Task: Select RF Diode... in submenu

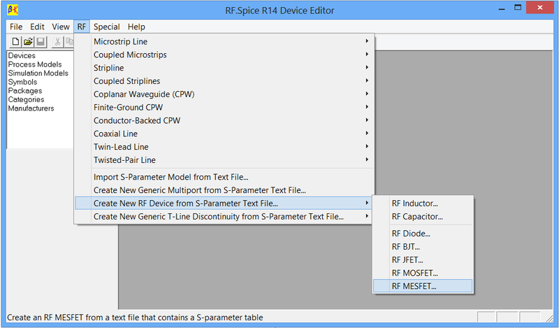Action: [x=423, y=234]
